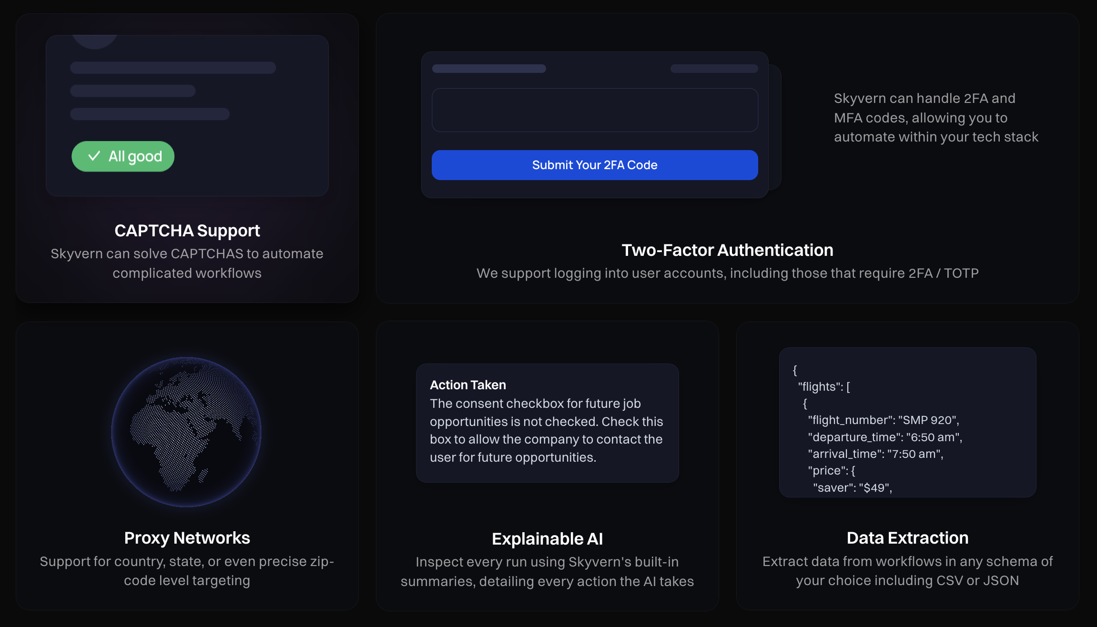Click the zip-code level targeting description

187,571
